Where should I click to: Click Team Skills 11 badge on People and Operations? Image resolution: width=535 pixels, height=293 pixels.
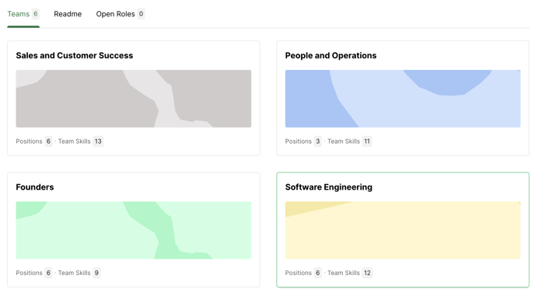[x=367, y=141]
